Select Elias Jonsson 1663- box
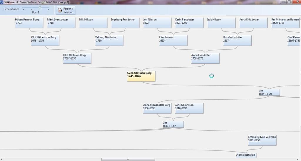This screenshot has width=301, height=161. point(173,41)
